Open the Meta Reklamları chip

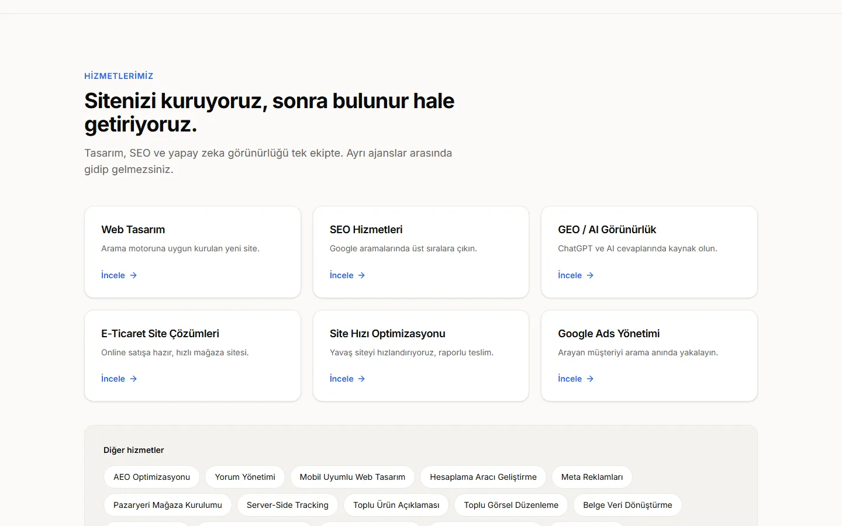592,477
